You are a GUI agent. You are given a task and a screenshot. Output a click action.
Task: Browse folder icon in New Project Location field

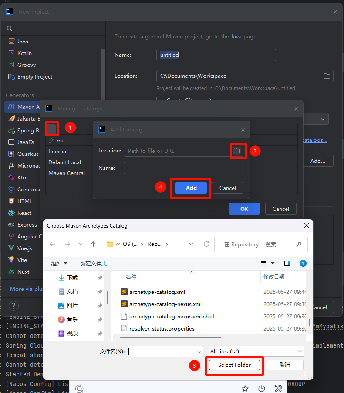(x=327, y=76)
